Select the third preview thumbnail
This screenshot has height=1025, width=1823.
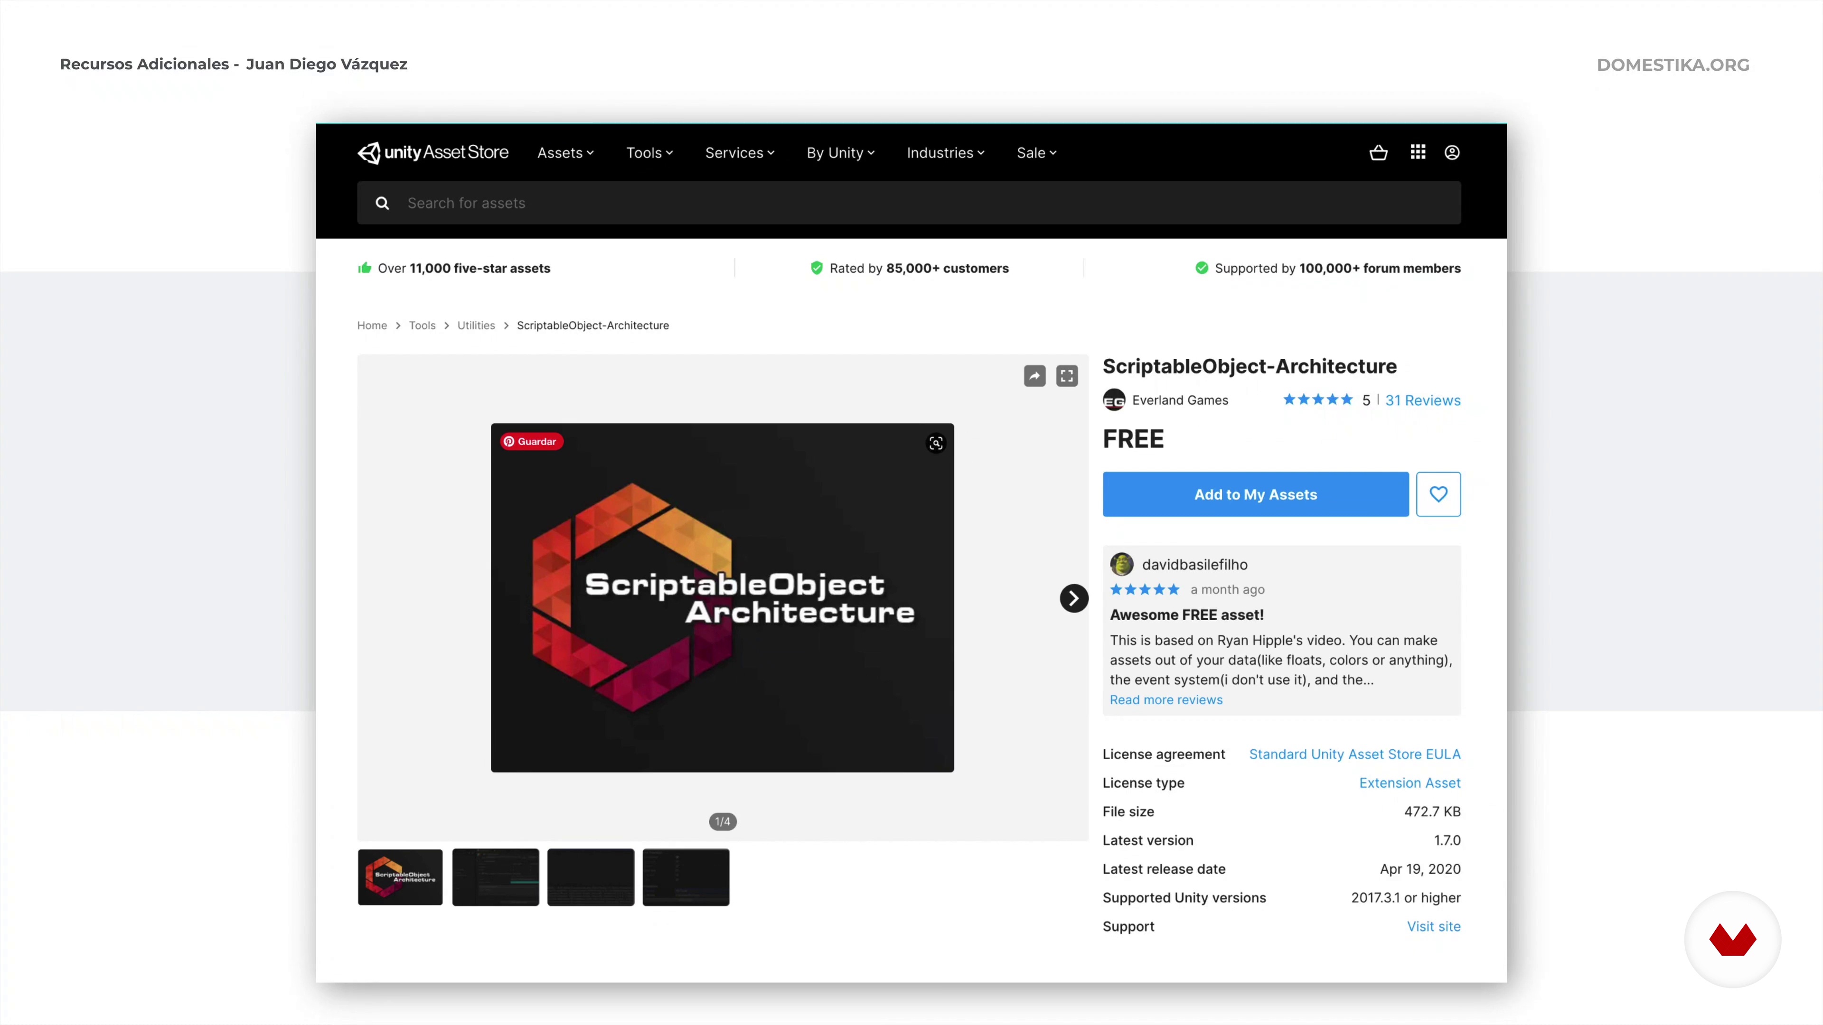tap(590, 877)
